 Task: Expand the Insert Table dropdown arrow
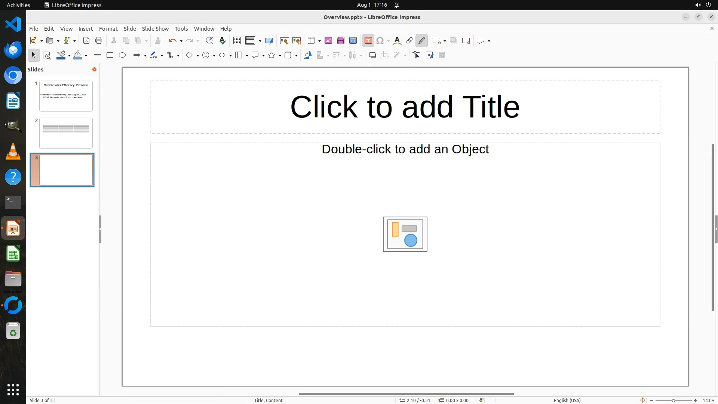tap(320, 41)
